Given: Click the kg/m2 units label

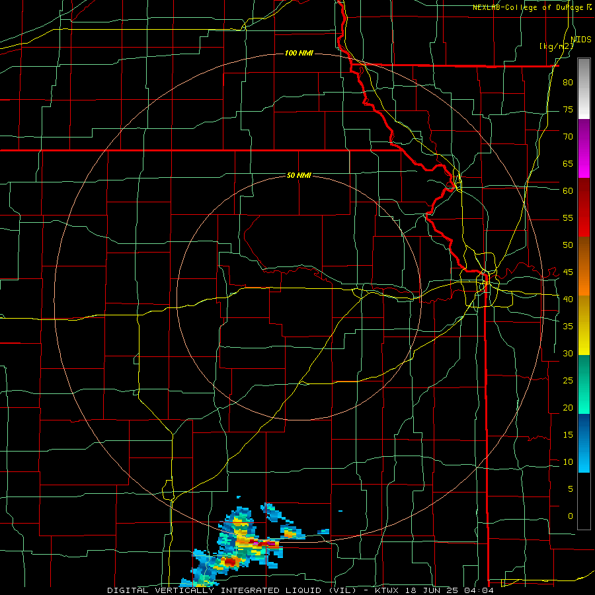Looking at the screenshot, I should point(556,46).
